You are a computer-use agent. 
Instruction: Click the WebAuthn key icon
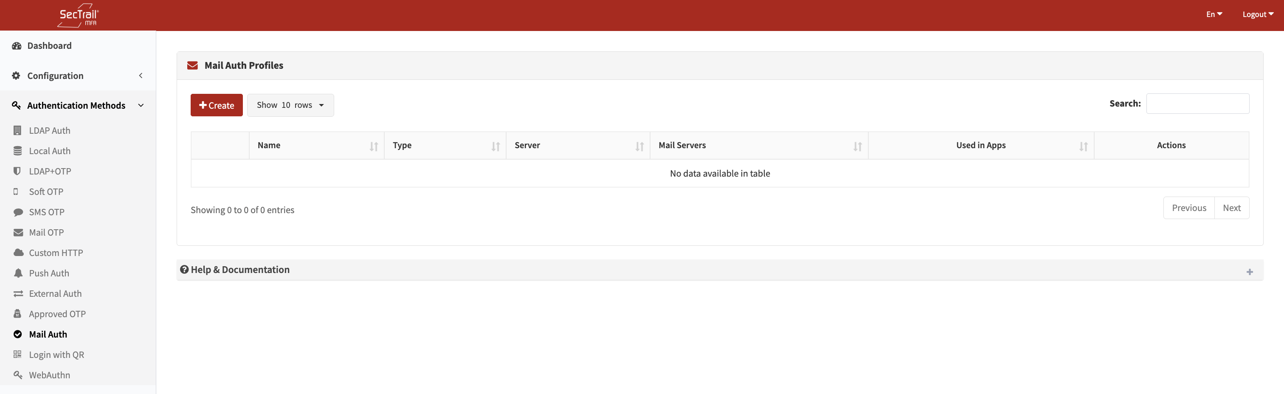coord(18,374)
